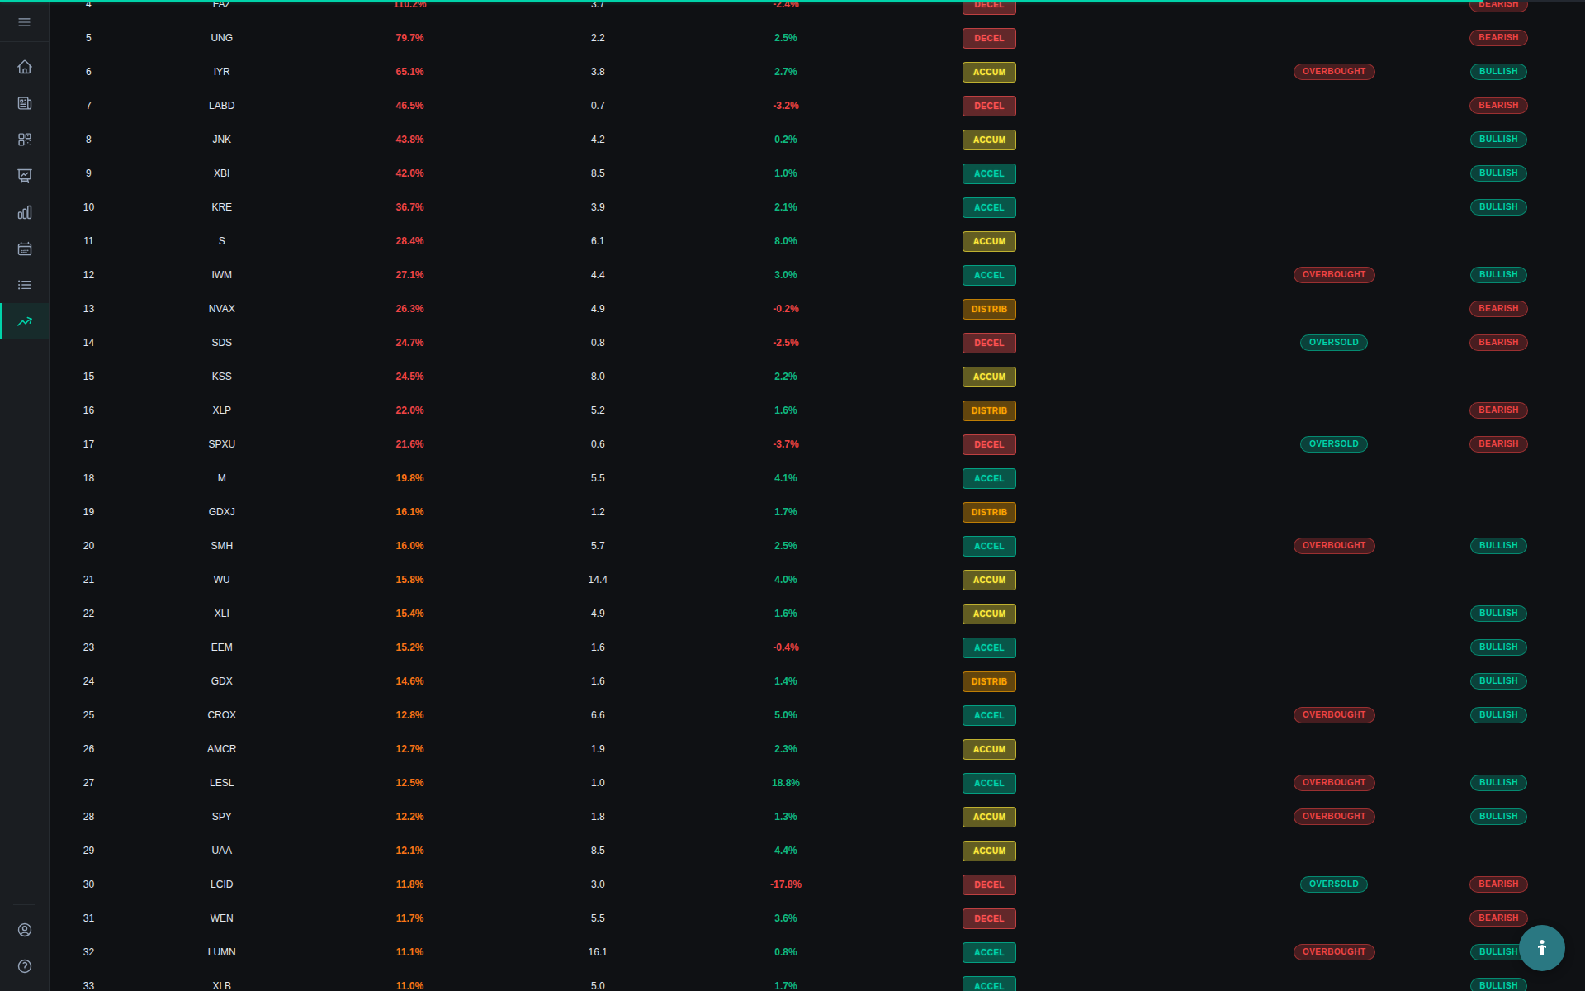
Task: Open the news feed sidebar icon
Action: point(25,103)
